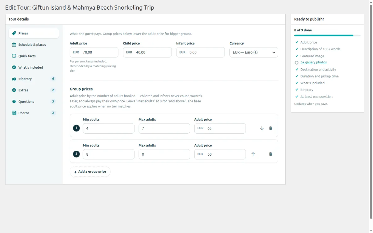Click Max adults field of tier 2
The width and height of the screenshot is (373, 233).
[164, 154]
